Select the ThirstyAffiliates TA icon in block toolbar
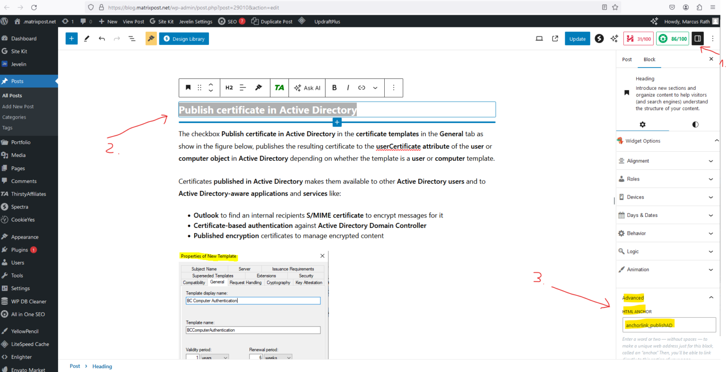The image size is (726, 372). click(x=279, y=87)
